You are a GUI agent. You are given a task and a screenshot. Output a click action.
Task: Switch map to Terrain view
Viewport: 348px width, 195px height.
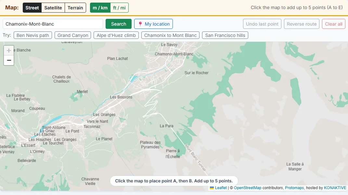[x=75, y=8]
